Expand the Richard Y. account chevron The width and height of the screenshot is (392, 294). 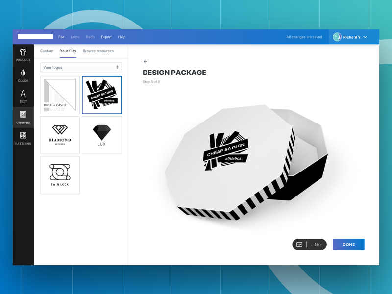tap(365, 37)
